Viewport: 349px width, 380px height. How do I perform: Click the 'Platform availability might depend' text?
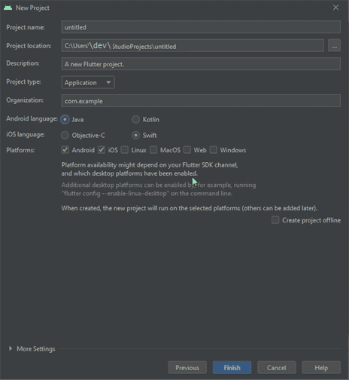(150, 169)
